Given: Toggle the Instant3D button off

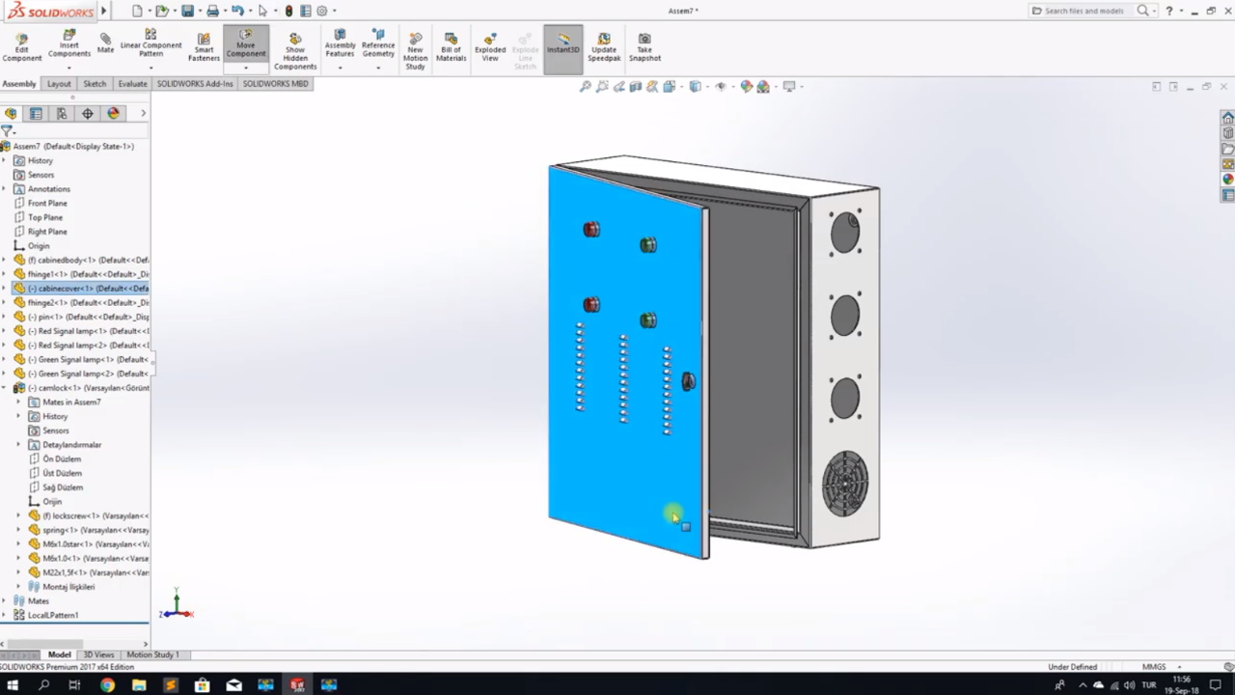Looking at the screenshot, I should coord(563,46).
